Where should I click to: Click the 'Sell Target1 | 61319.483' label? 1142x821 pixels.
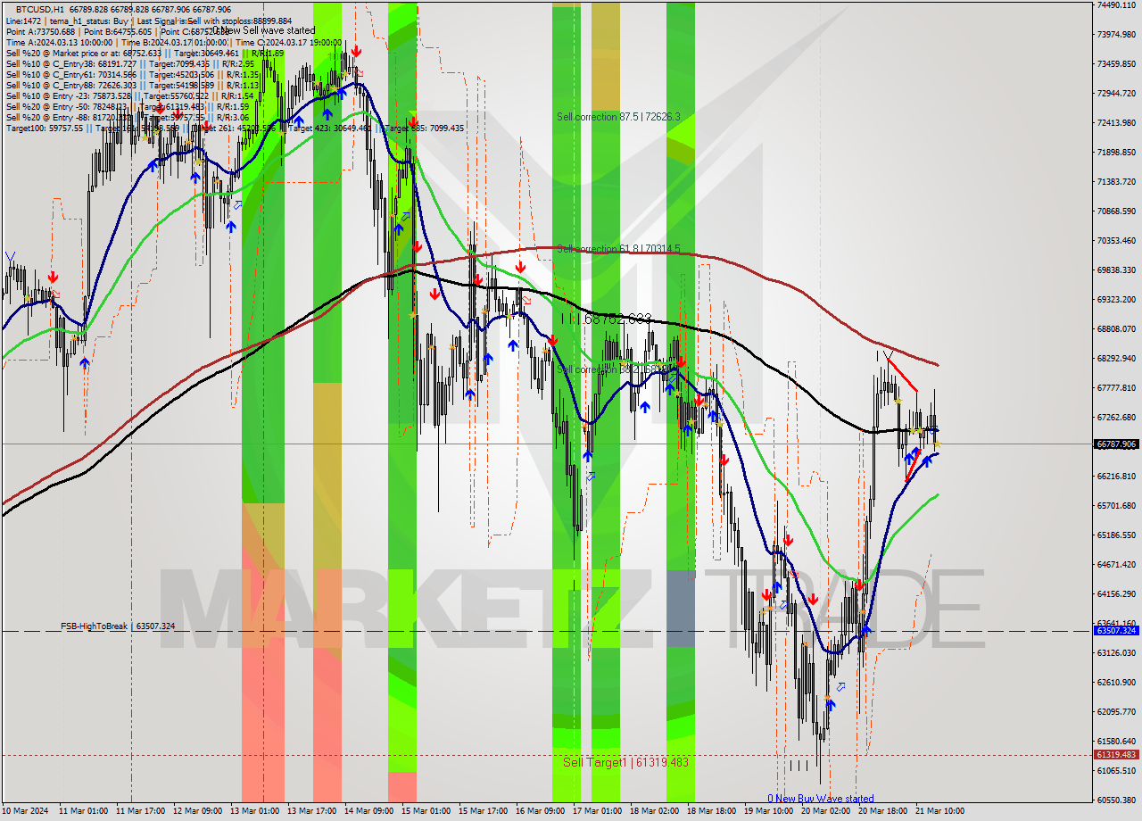coord(625,762)
